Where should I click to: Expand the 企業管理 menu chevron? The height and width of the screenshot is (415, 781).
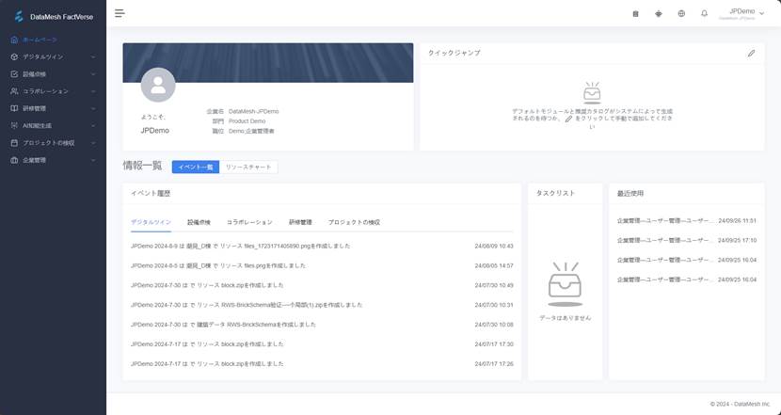(x=93, y=160)
